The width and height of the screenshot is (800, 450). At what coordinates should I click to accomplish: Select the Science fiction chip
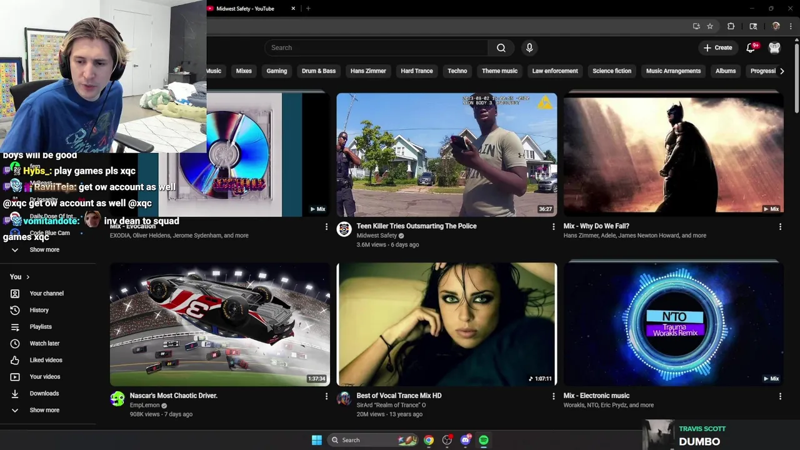(612, 71)
